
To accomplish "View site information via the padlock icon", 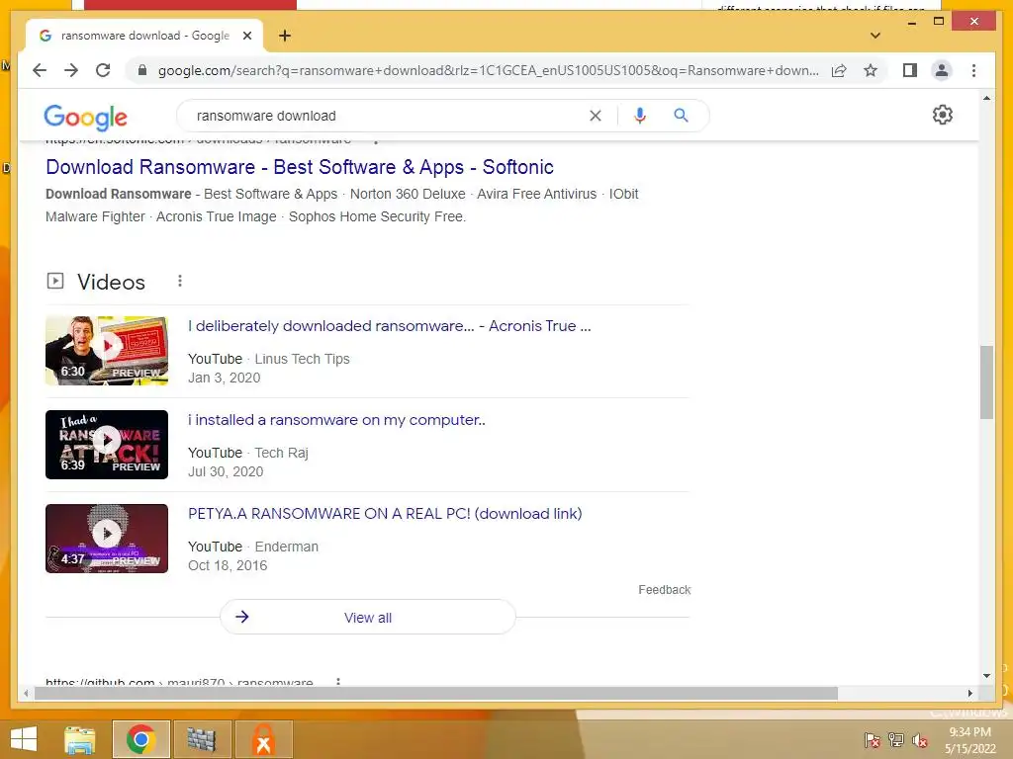I will pyautogui.click(x=142, y=70).
